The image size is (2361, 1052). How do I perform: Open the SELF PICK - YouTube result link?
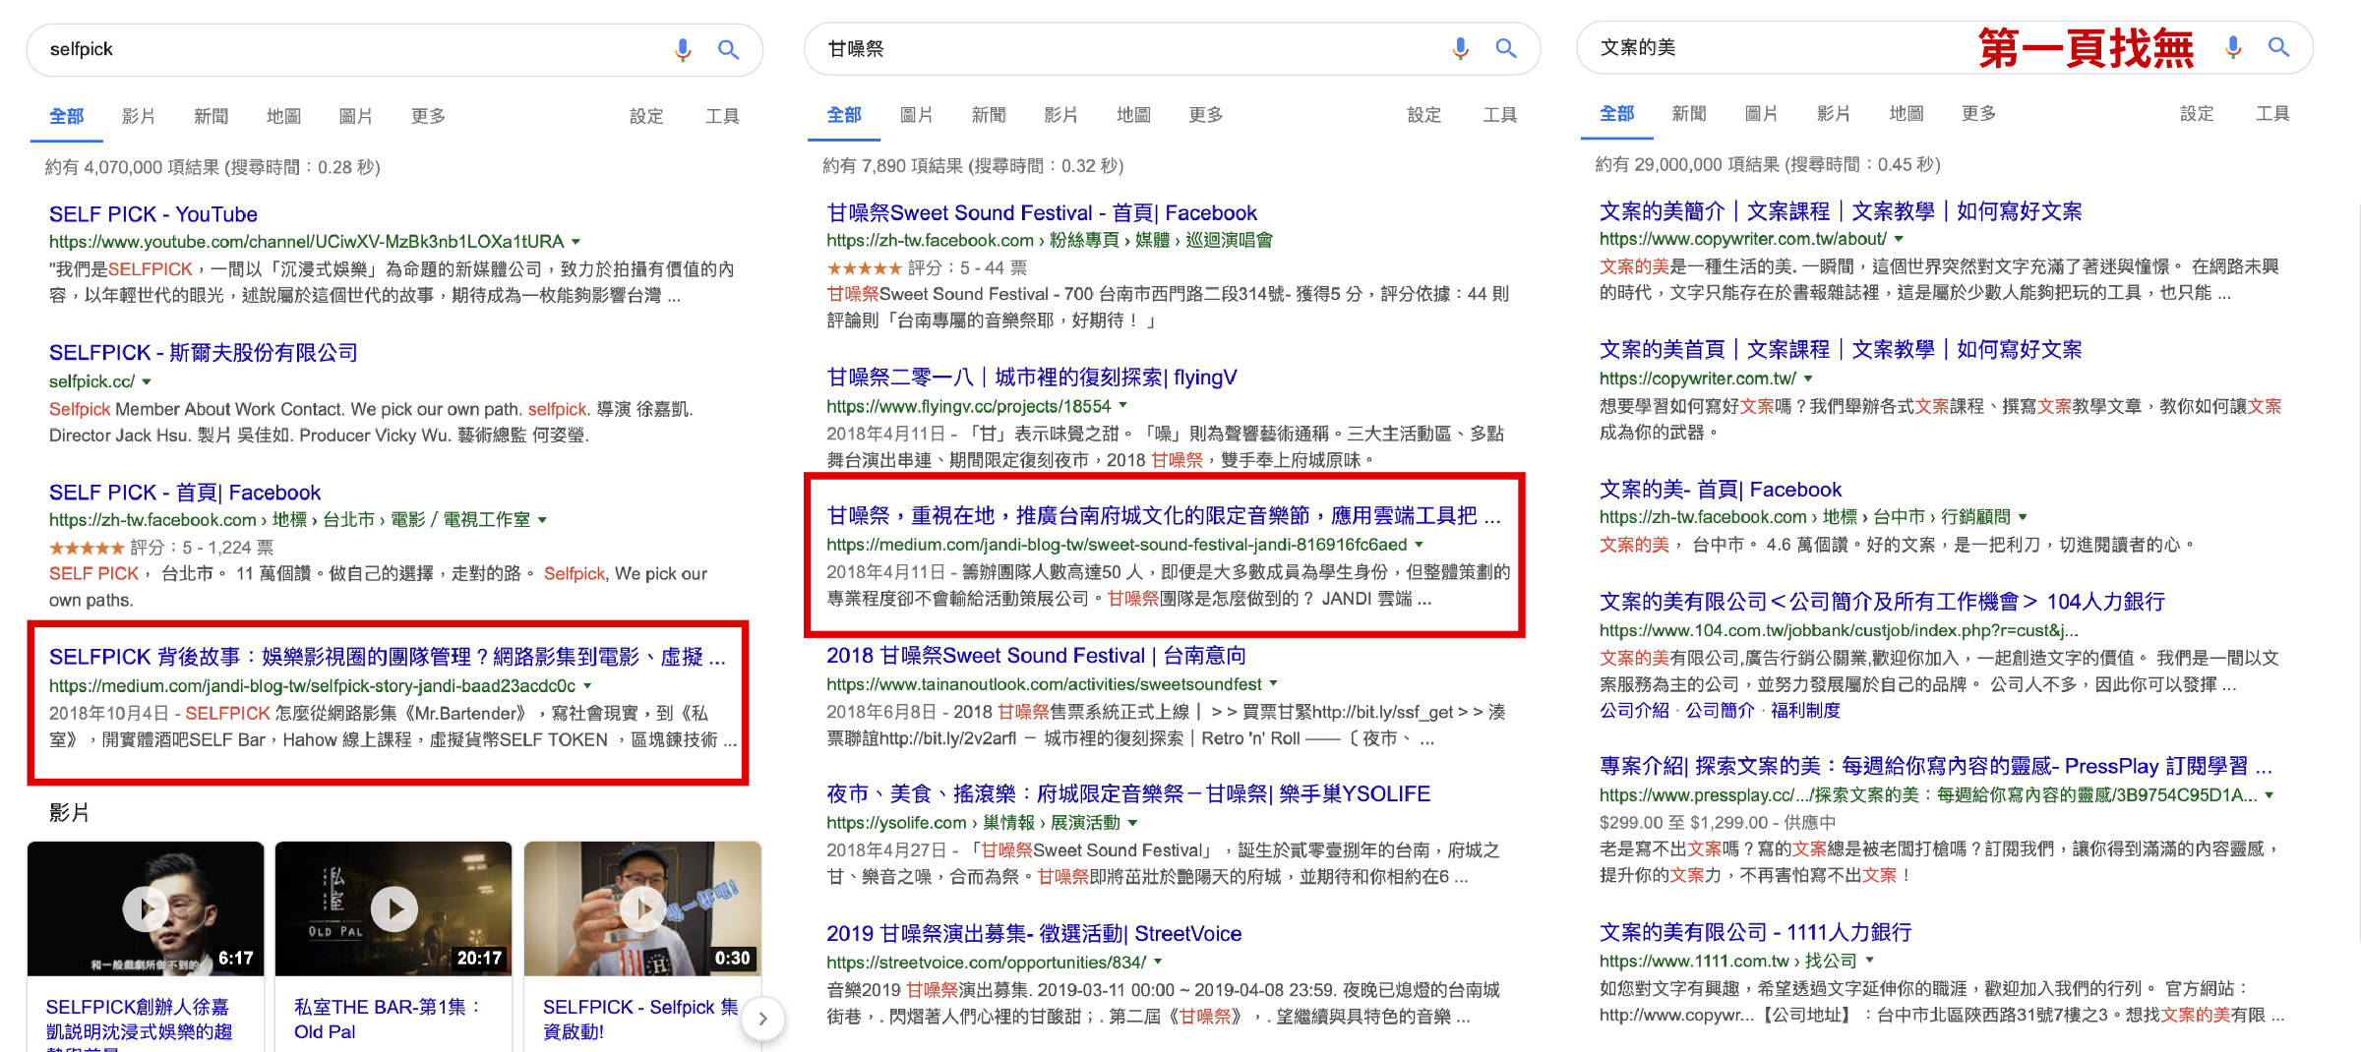pyautogui.click(x=153, y=214)
